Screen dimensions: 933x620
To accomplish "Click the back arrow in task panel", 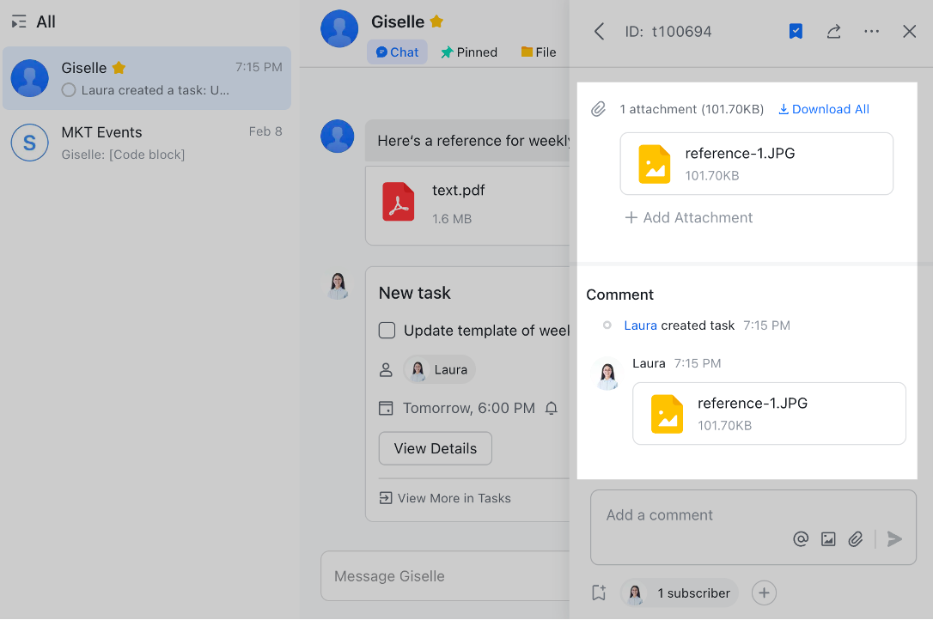I will coord(600,32).
